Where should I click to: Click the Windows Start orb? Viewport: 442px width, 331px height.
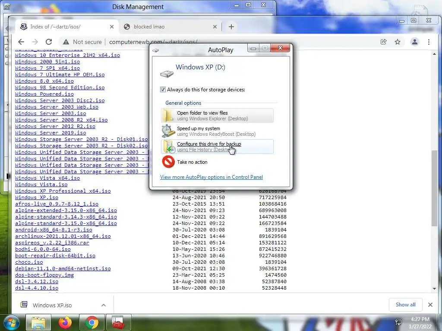[x=11, y=322]
